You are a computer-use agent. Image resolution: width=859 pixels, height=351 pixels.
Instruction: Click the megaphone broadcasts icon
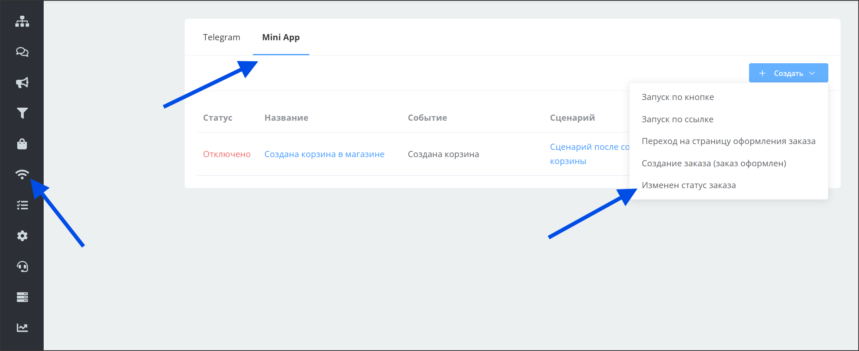tap(22, 82)
